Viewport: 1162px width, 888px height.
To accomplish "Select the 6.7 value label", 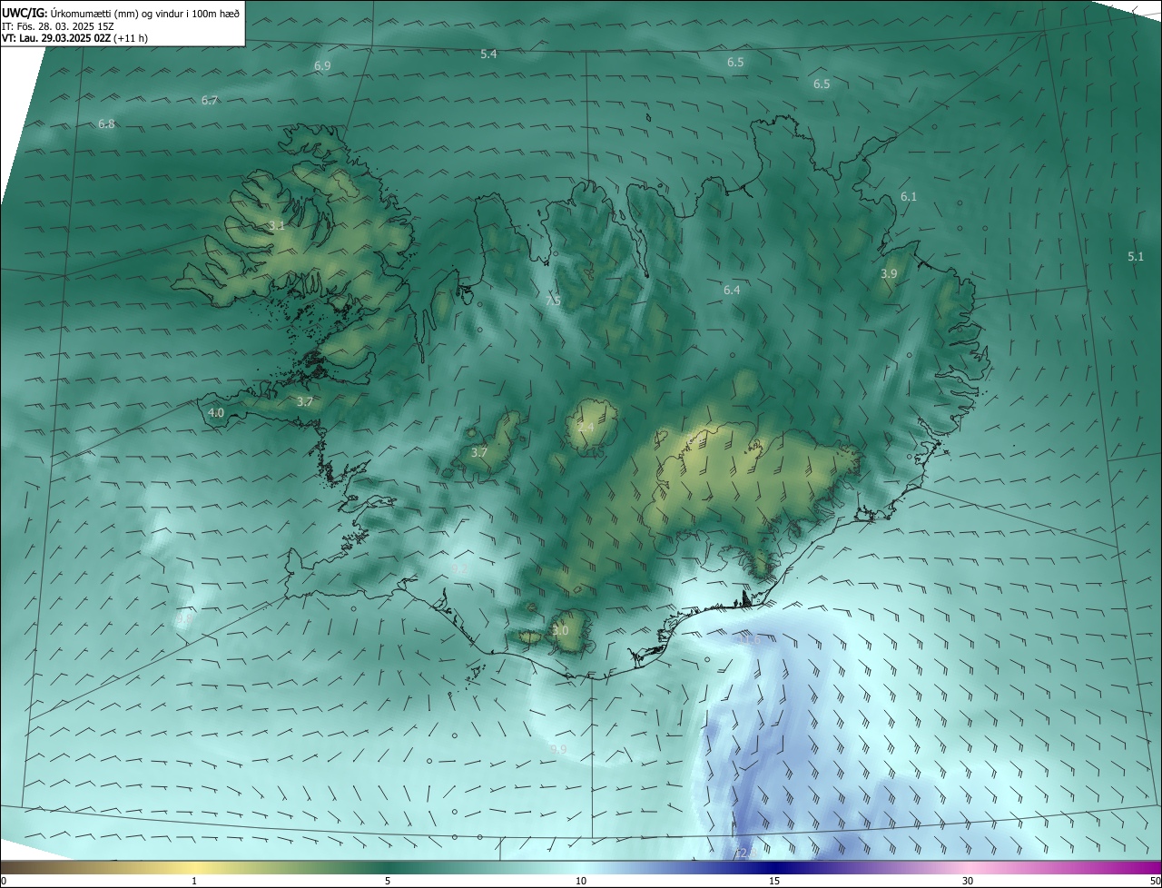I will (210, 101).
